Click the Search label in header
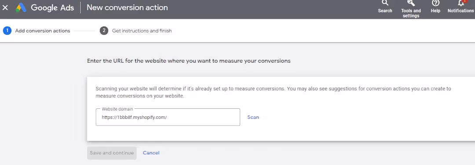 (x=385, y=11)
